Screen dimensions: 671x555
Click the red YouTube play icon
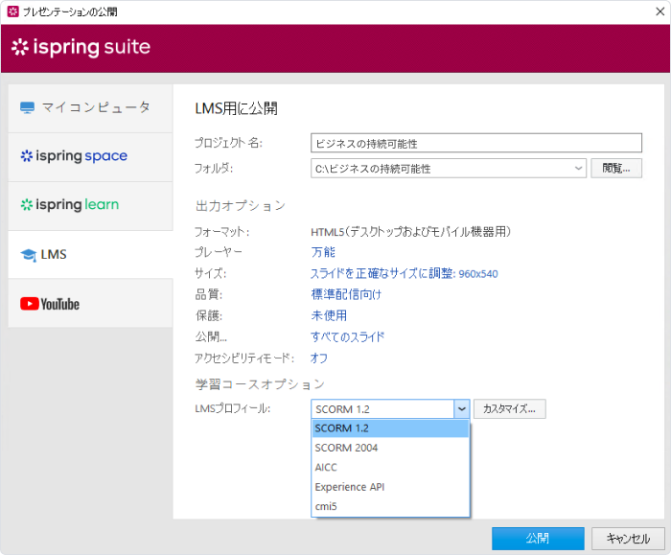click(30, 304)
